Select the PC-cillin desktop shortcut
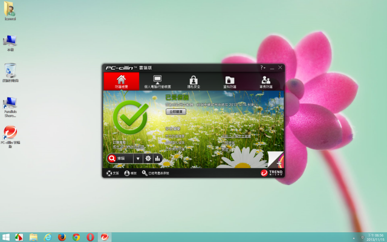Screen dimensions: 387x242 click(x=10, y=136)
